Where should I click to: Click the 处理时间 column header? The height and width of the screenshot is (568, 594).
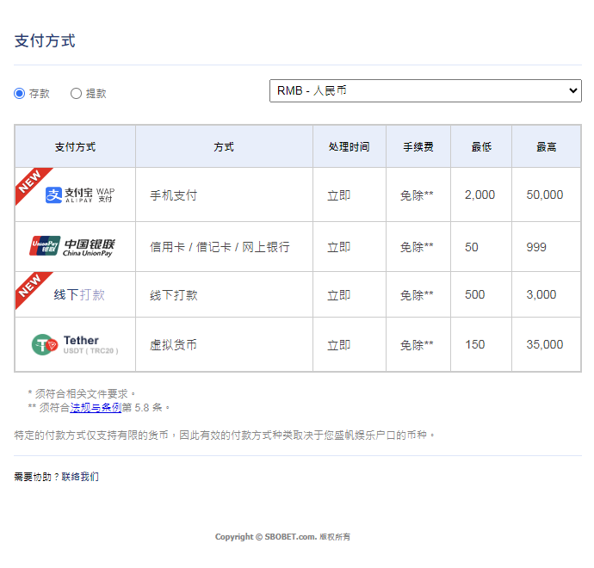[x=349, y=146]
